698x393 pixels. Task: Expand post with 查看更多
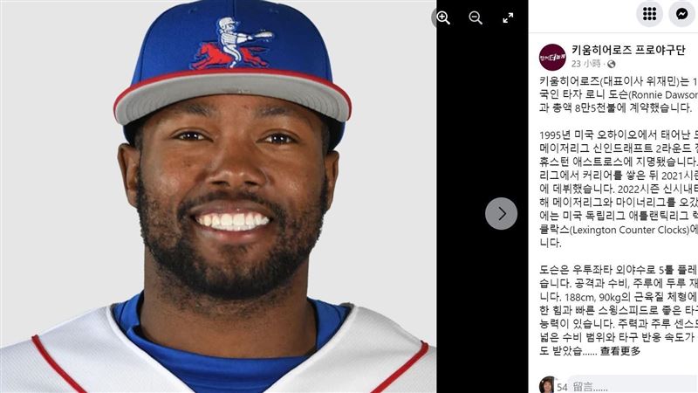click(620, 351)
